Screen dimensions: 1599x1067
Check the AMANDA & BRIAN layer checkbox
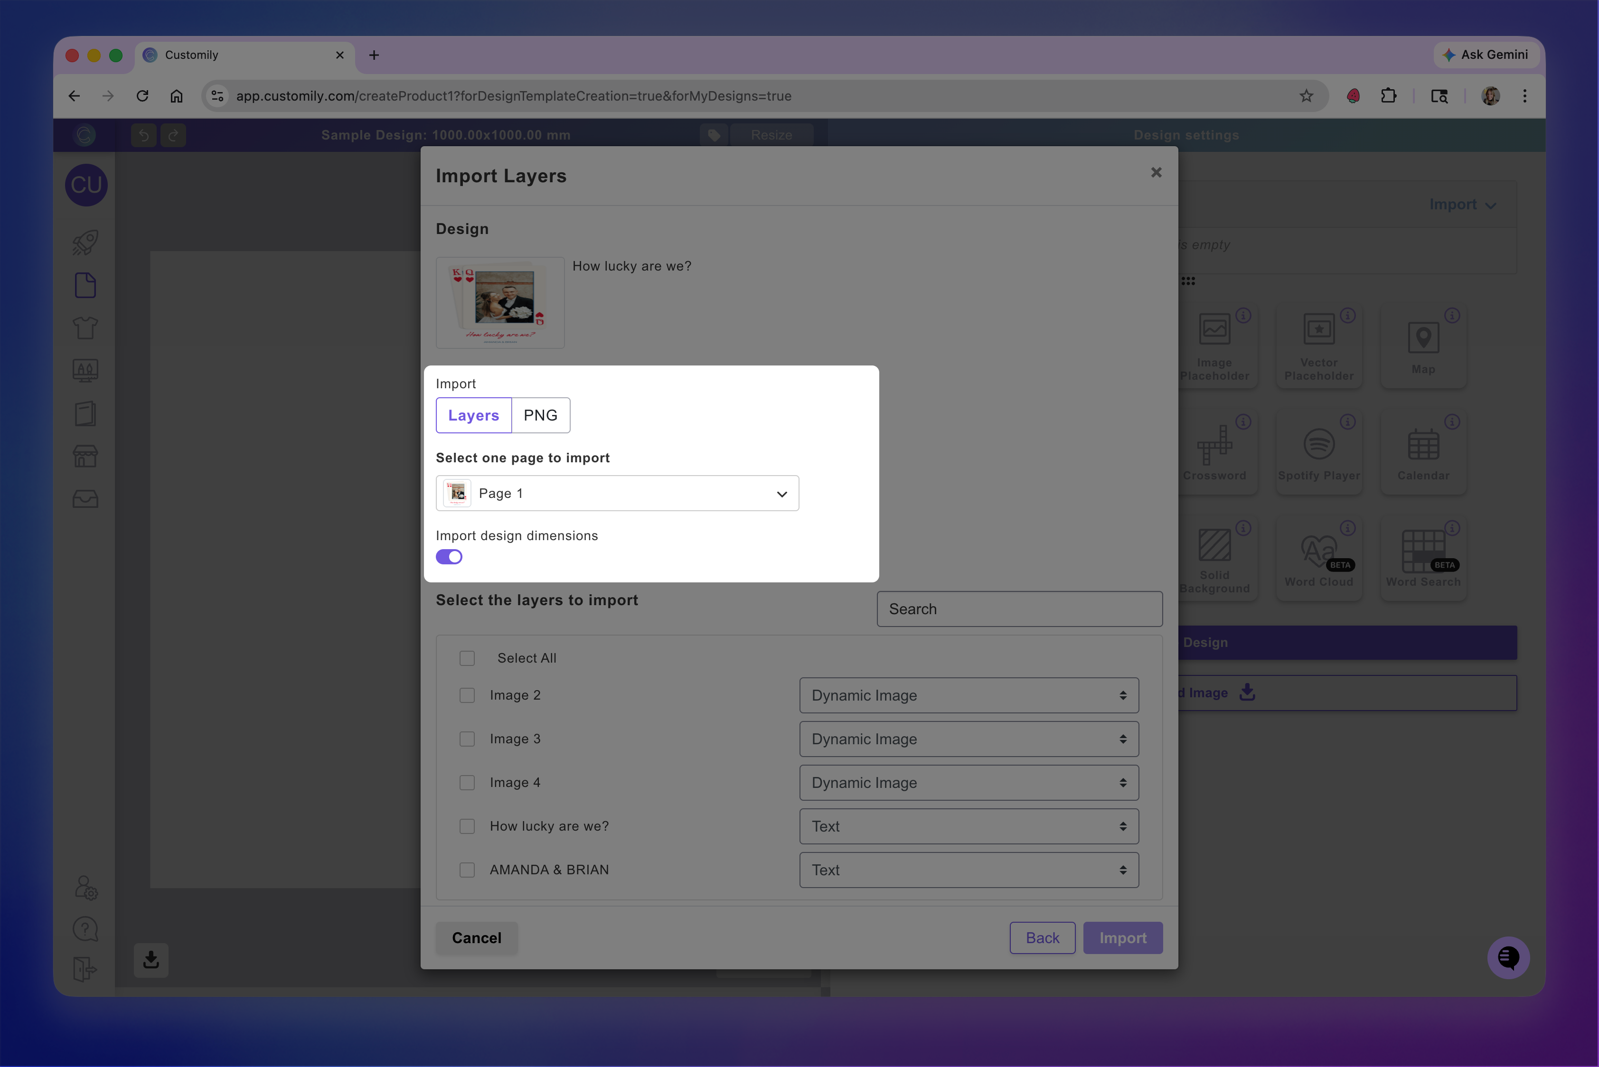click(467, 870)
